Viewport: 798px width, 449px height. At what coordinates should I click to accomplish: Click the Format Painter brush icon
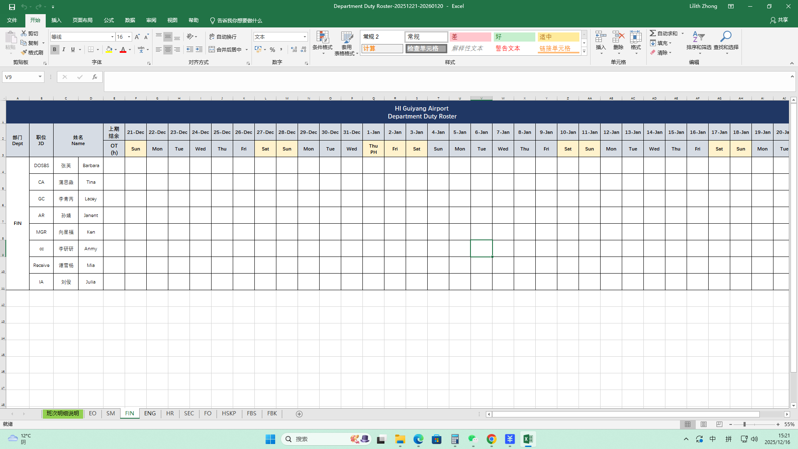[x=25, y=52]
